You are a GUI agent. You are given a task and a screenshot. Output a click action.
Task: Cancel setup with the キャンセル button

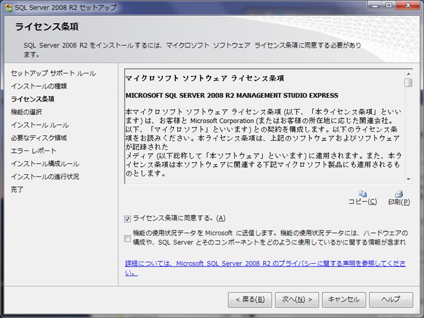[344, 299]
